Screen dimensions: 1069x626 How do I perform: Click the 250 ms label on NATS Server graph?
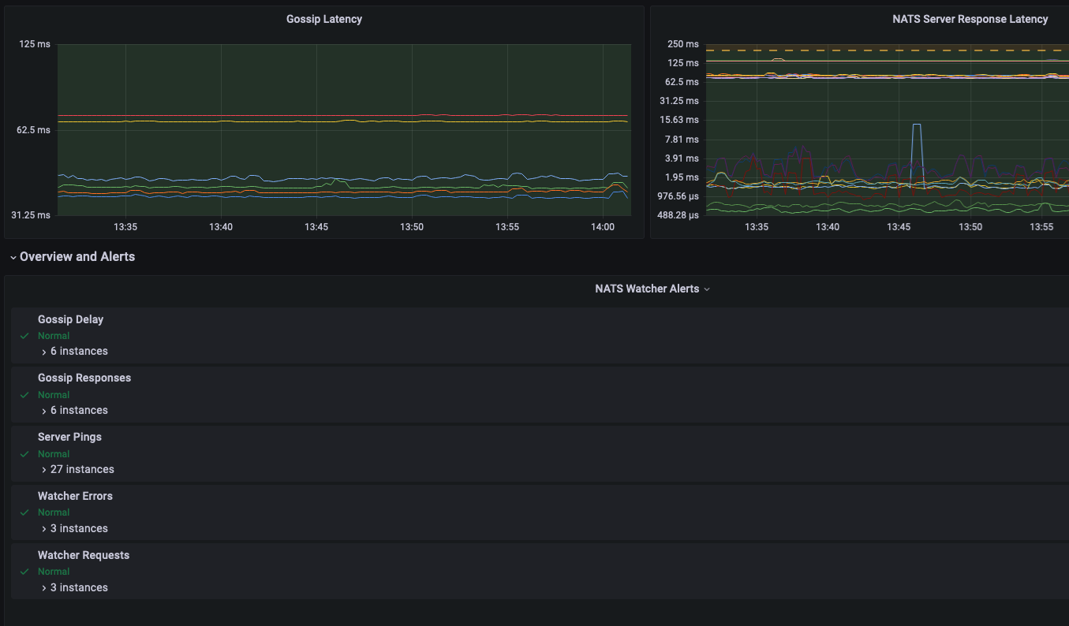pyautogui.click(x=683, y=44)
